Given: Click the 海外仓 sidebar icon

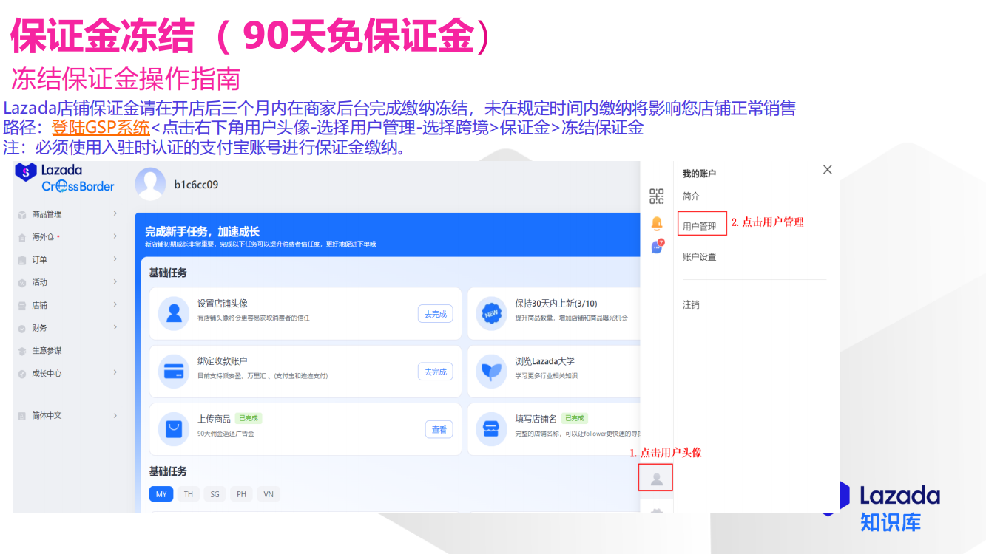Looking at the screenshot, I should 22,237.
